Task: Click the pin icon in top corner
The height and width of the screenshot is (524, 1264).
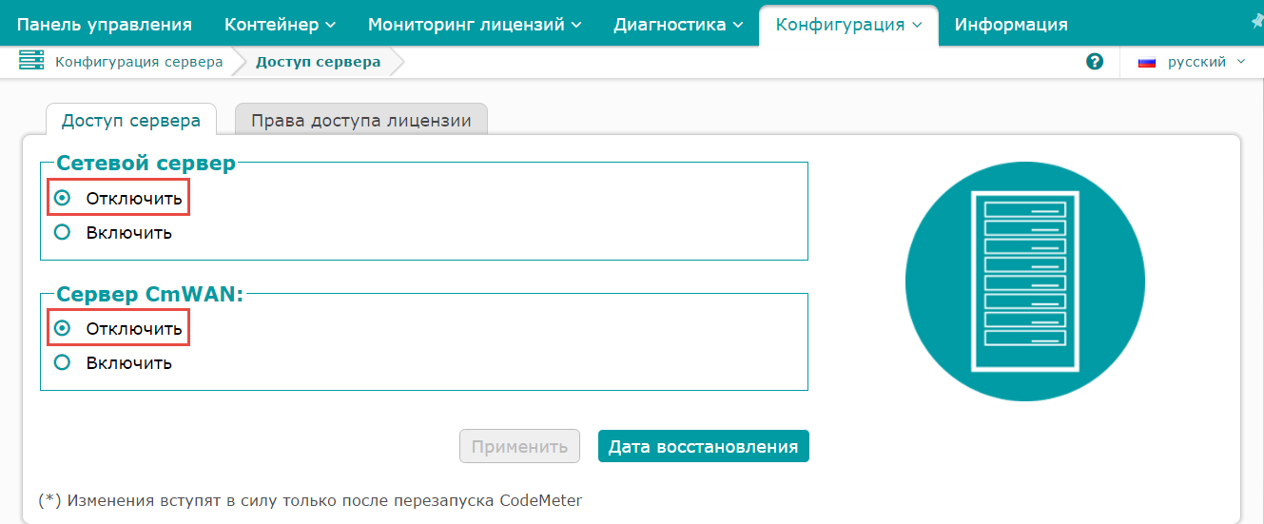Action: pyautogui.click(x=1257, y=22)
